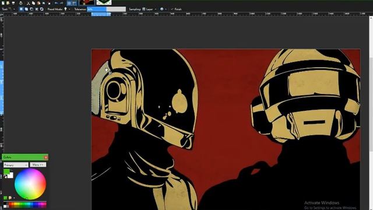The image size is (373, 210).
Task: Select Subtract selection mode
Action: pyautogui.click(x=31, y=9)
